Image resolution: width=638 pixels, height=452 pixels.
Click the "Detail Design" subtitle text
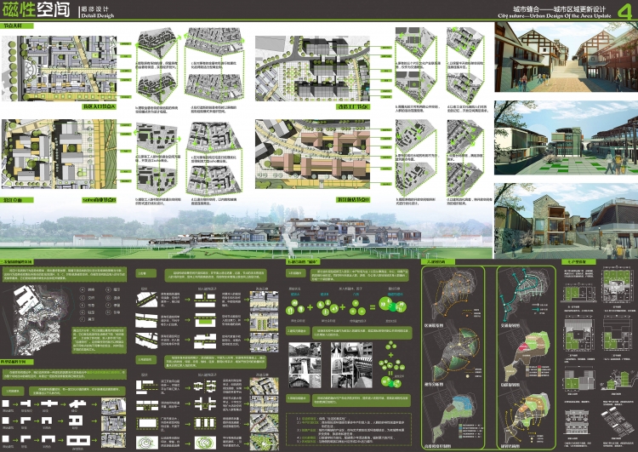[98, 16]
